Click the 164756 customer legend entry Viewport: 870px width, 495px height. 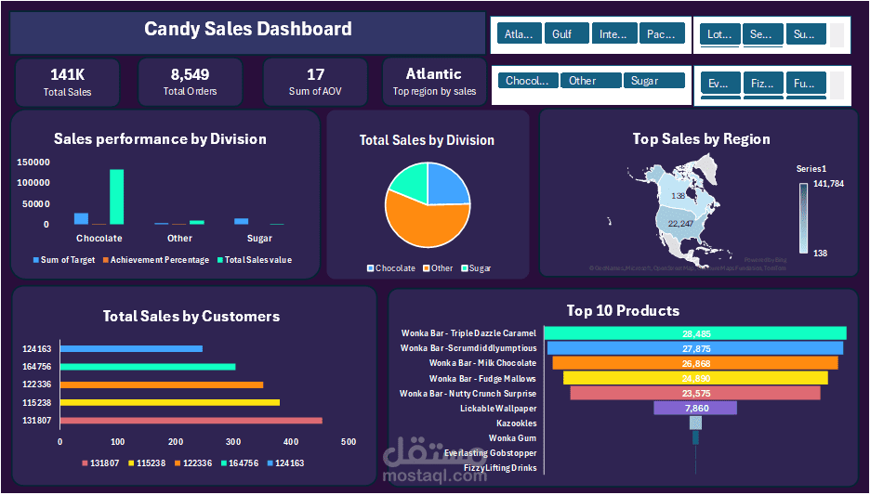tap(240, 463)
